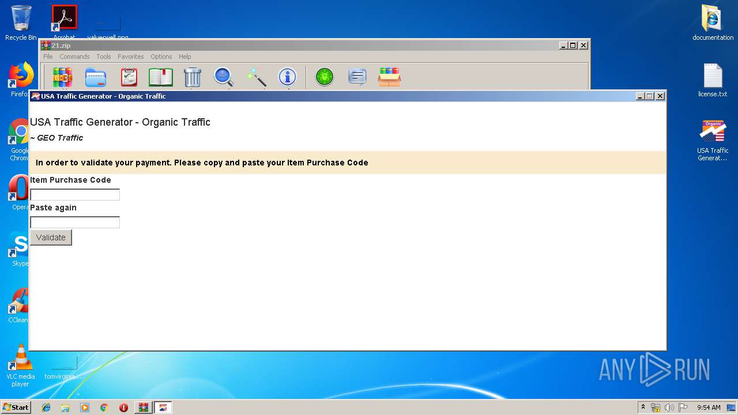Select license.txt file on desktop

click(713, 80)
